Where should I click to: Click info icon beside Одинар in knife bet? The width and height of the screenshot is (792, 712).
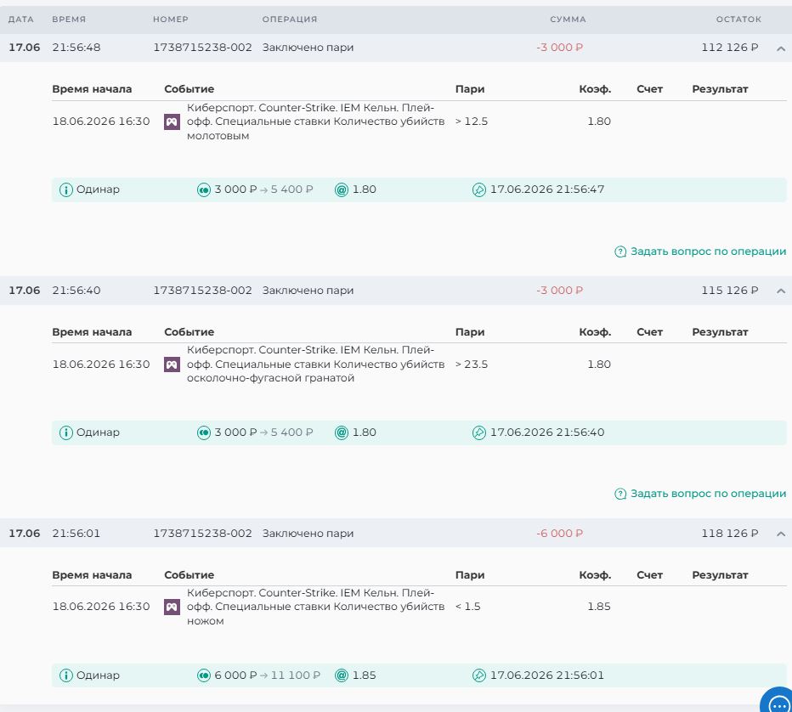[x=66, y=675]
